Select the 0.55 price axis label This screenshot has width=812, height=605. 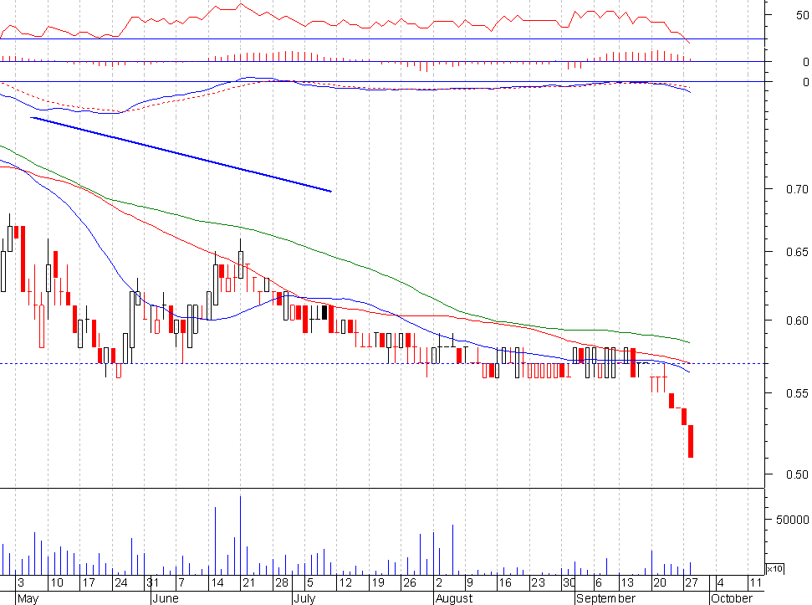[x=796, y=393]
